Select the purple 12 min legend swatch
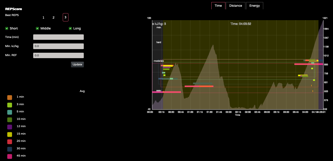 (10, 127)
